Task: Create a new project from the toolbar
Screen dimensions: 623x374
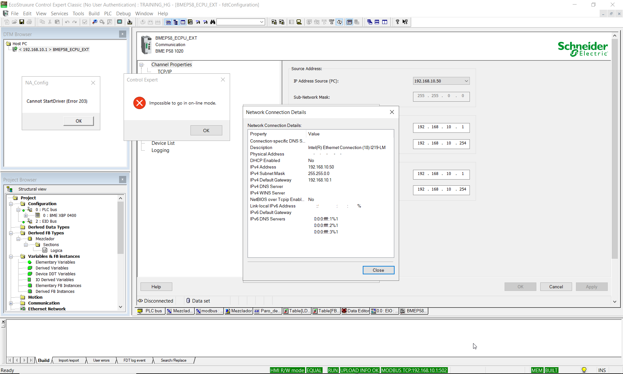Action: pos(7,22)
